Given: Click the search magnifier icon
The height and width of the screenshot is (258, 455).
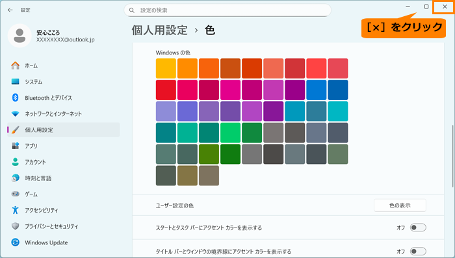Looking at the screenshot, I should (132, 10).
